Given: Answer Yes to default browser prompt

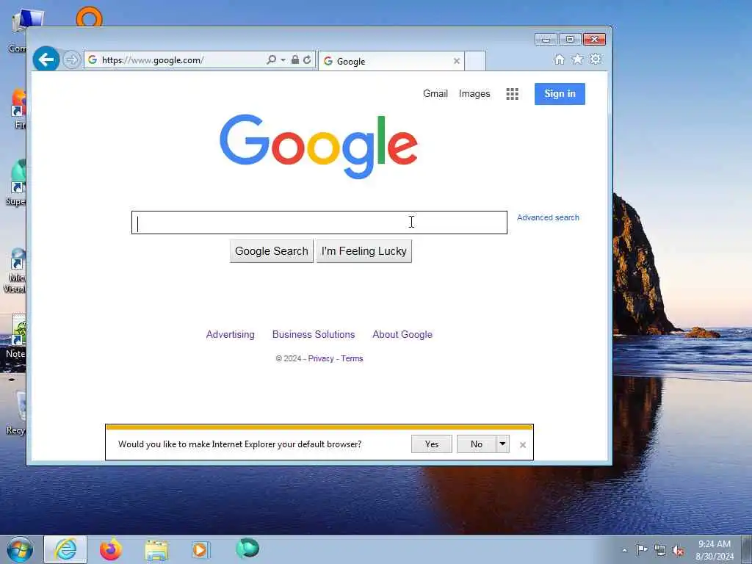Looking at the screenshot, I should coord(432,444).
